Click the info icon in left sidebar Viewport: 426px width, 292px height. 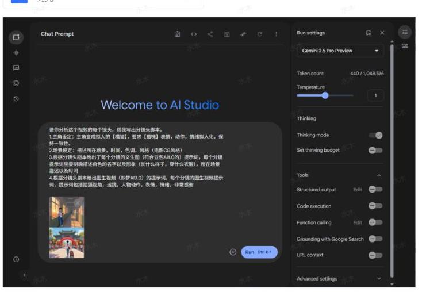pos(16,259)
